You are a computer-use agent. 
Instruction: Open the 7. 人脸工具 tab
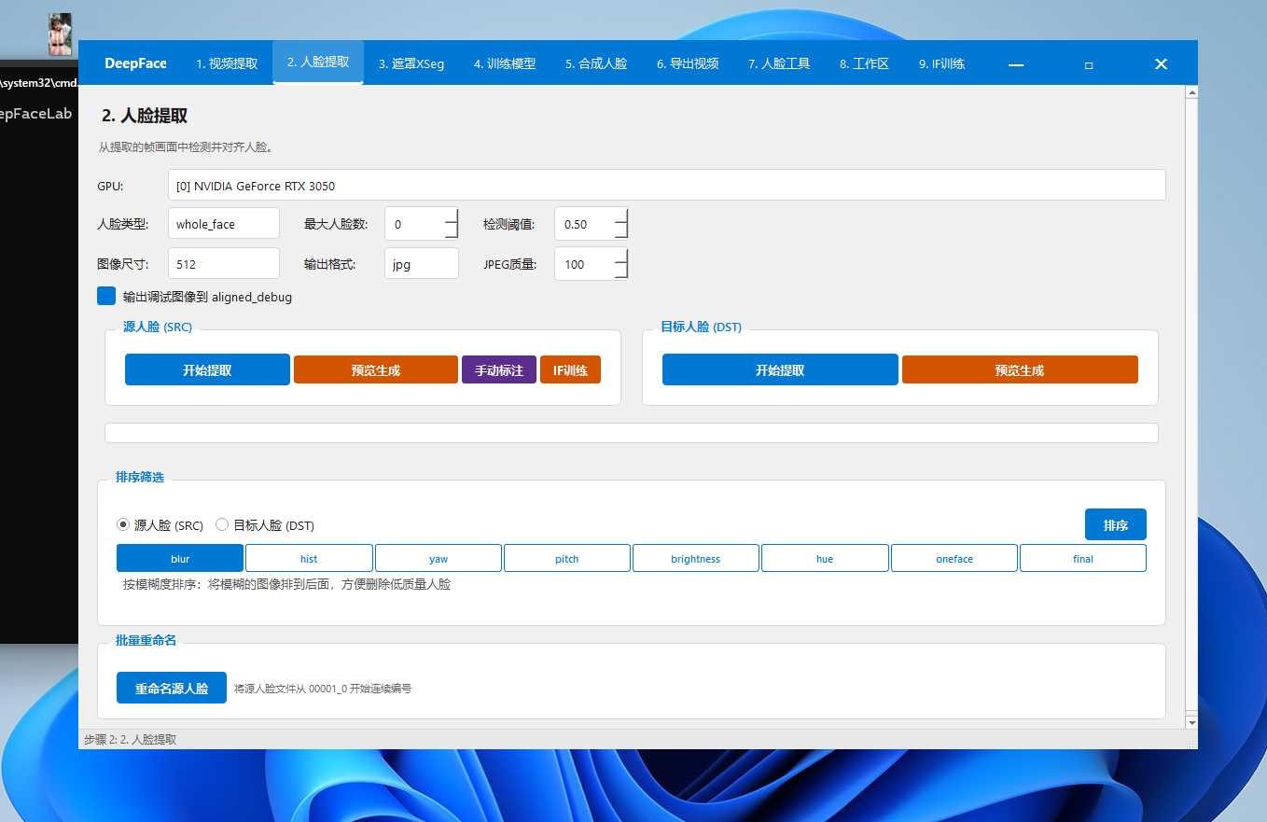point(779,63)
